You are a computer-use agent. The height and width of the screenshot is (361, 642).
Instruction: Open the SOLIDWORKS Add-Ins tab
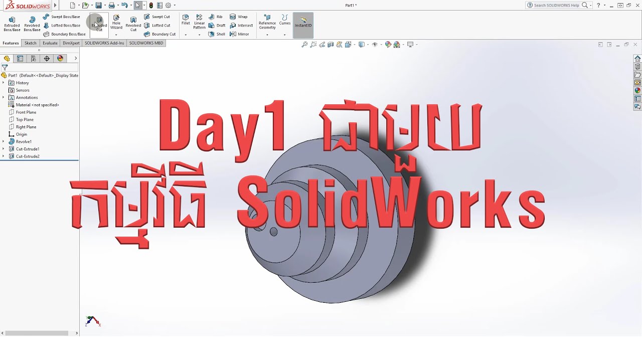point(104,43)
